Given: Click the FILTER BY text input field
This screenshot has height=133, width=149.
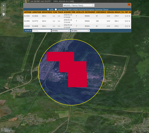Looking at the screenshot, I should click(x=41, y=31).
